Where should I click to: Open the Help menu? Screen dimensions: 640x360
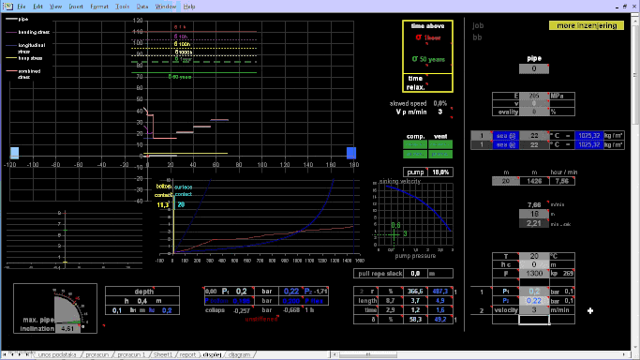189,7
